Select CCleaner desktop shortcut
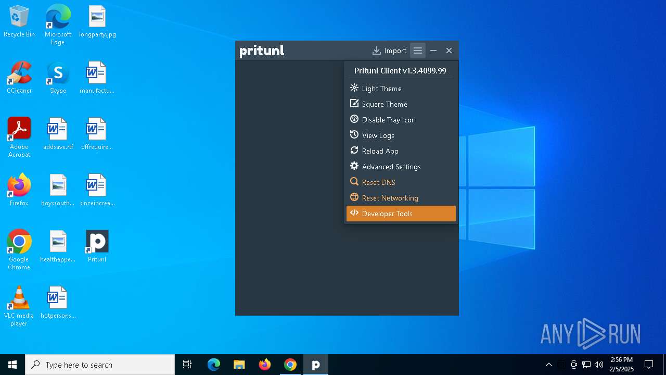666x375 pixels. pyautogui.click(x=19, y=78)
